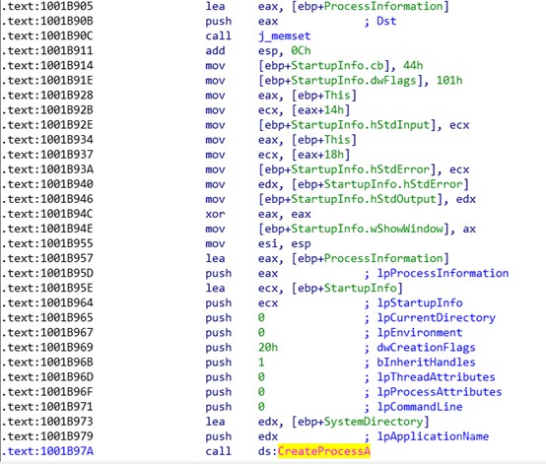This screenshot has width=546, height=464.
Task: Select address .text:1001B928
Action: (47, 95)
